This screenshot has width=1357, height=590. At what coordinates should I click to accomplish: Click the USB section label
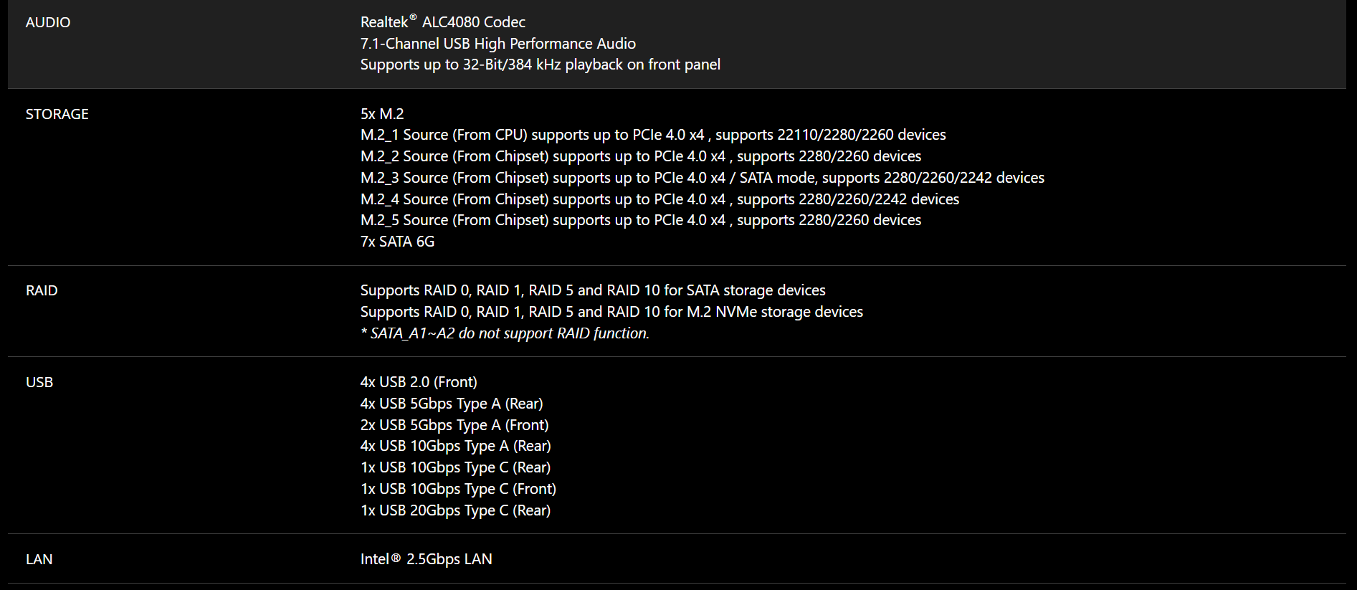(x=39, y=382)
